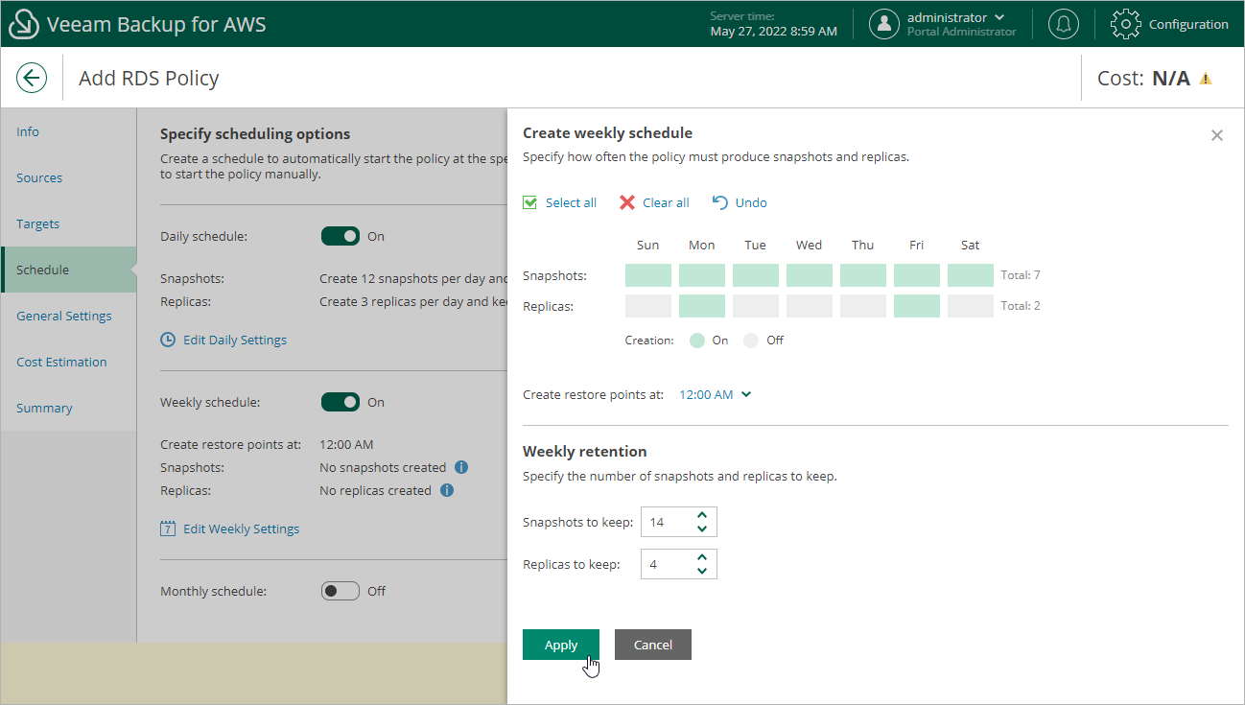This screenshot has width=1245, height=705.
Task: Open Configuration using the gear icon
Action: point(1125,23)
